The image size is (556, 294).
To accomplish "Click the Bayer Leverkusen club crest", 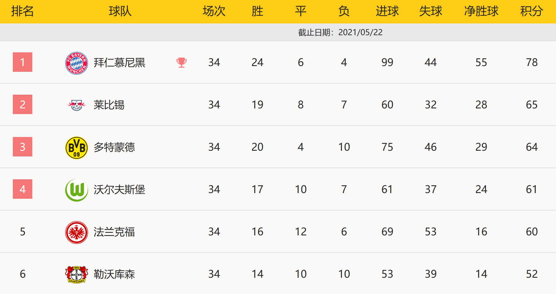I will point(77,275).
